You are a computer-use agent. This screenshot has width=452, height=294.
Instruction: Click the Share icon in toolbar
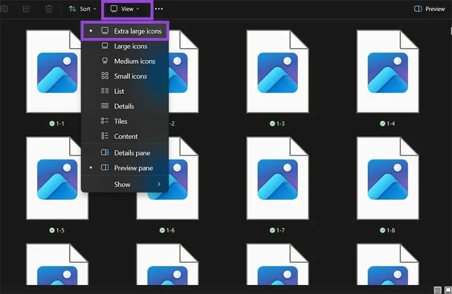coord(26,9)
